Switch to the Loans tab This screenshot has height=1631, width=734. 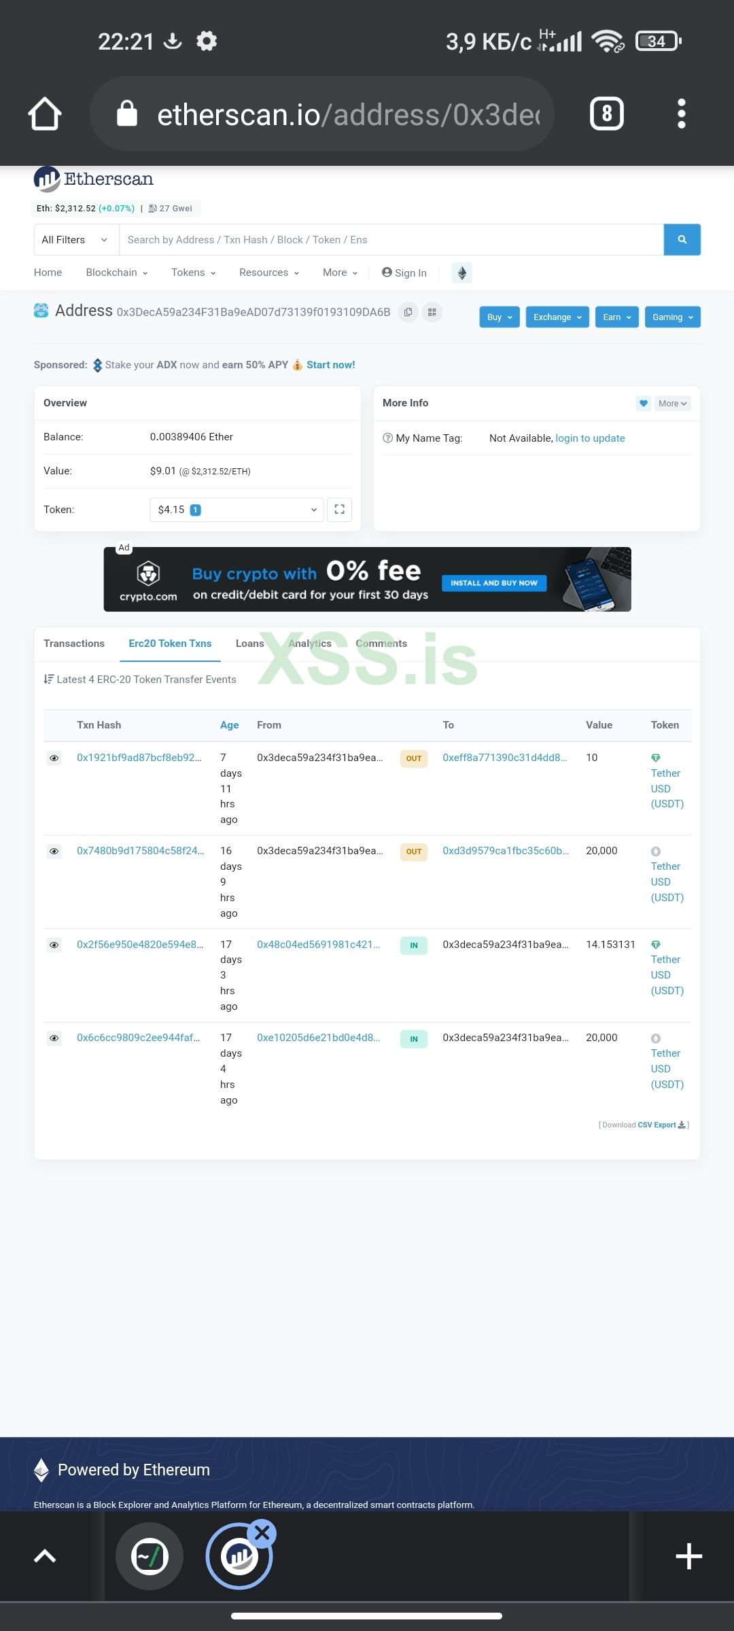pos(250,644)
